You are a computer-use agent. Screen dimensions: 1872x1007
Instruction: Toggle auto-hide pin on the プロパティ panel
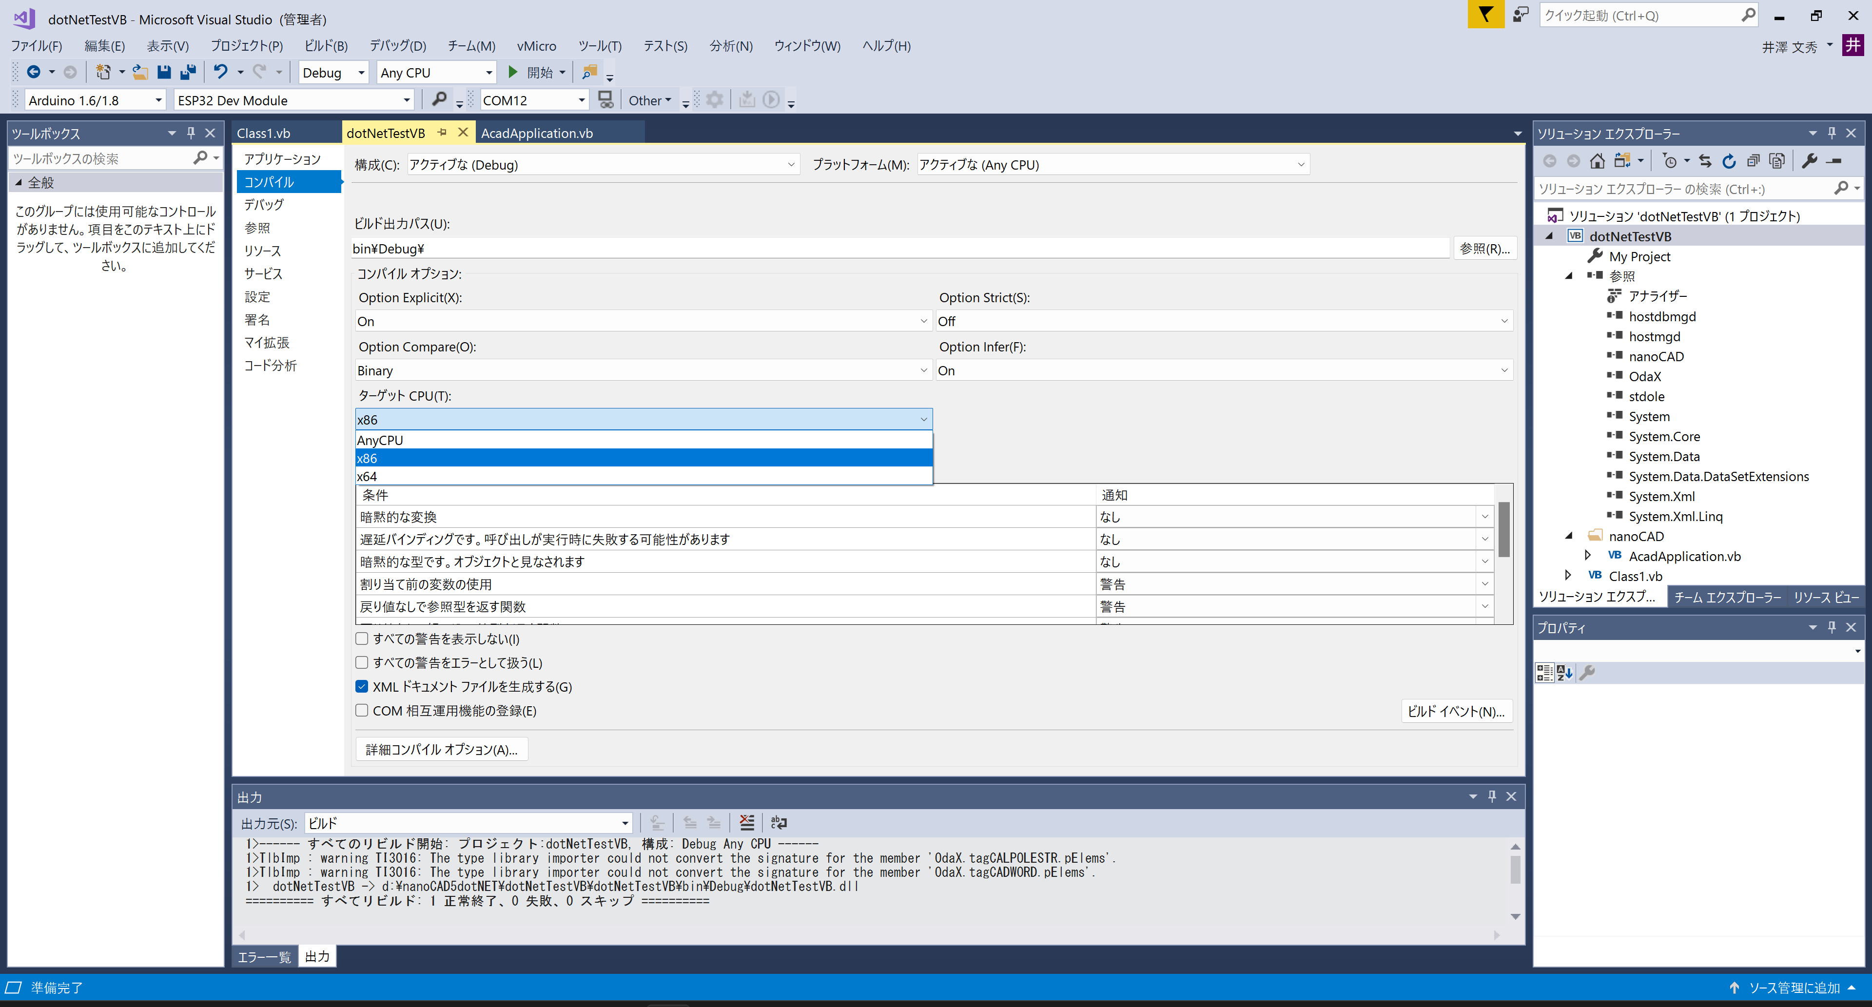[x=1832, y=627]
